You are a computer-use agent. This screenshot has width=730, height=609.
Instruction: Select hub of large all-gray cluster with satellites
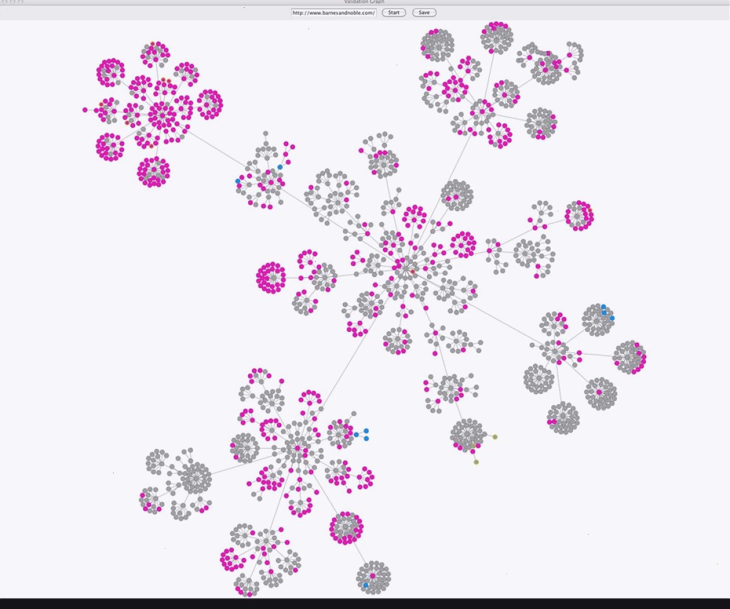[x=196, y=477]
